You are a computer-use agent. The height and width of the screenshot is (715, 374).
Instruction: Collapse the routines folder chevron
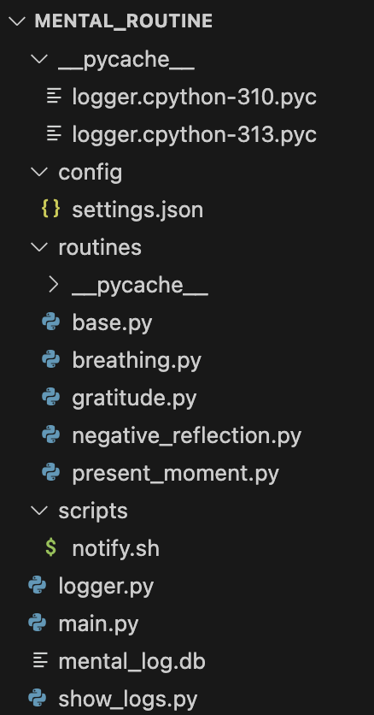[39, 246]
